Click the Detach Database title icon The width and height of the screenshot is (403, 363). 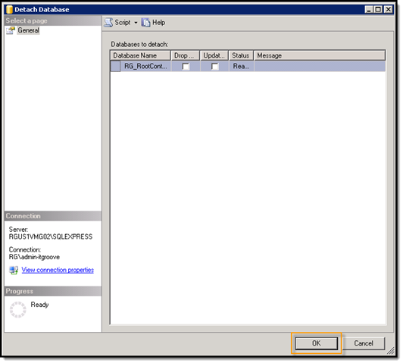(x=9, y=10)
